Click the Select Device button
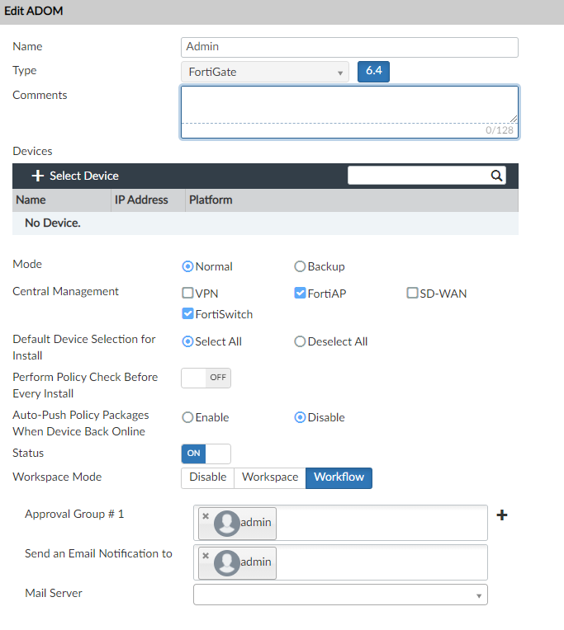The image size is (564, 630). (x=75, y=176)
